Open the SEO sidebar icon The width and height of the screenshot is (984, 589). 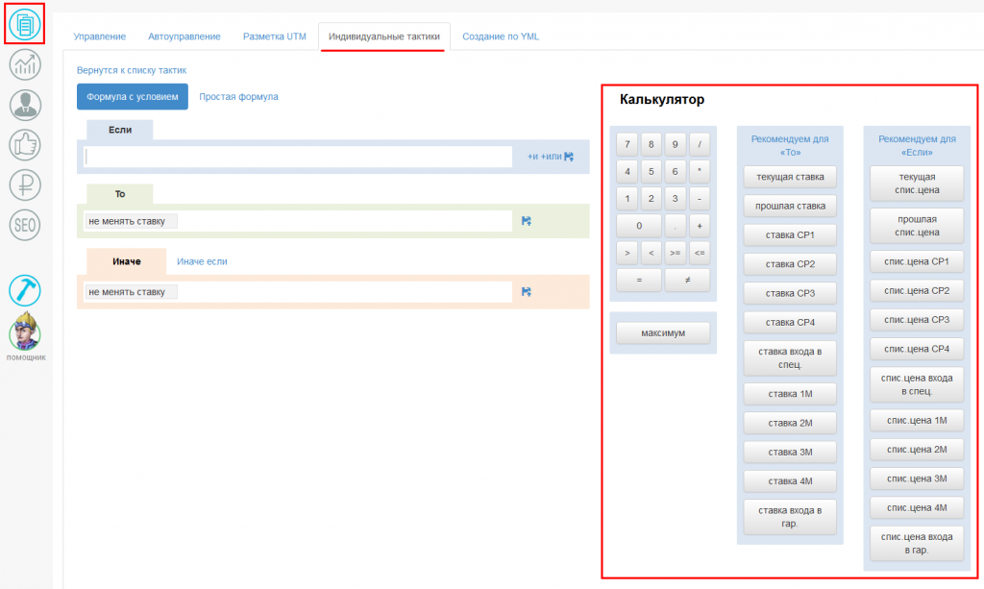[24, 225]
